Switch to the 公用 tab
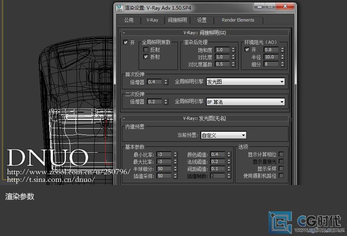 tap(129, 20)
